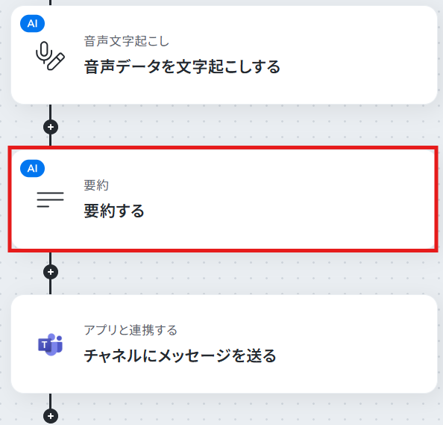Add a step below the Teams message card

tap(51, 416)
